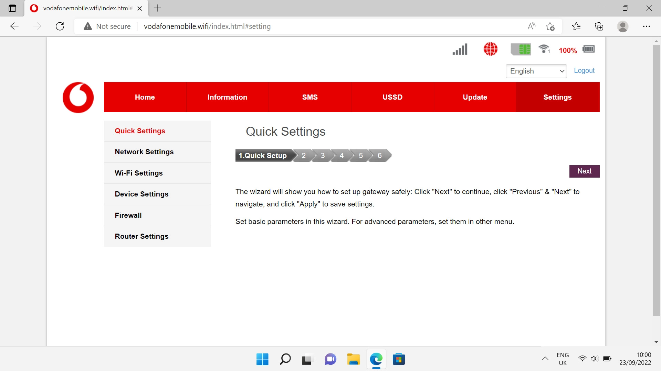Open the SMS tab
Image resolution: width=661 pixels, height=371 pixels.
pyautogui.click(x=310, y=97)
